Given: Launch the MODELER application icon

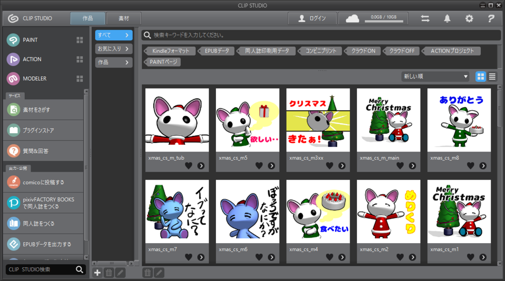Looking at the screenshot, I should 13,79.
